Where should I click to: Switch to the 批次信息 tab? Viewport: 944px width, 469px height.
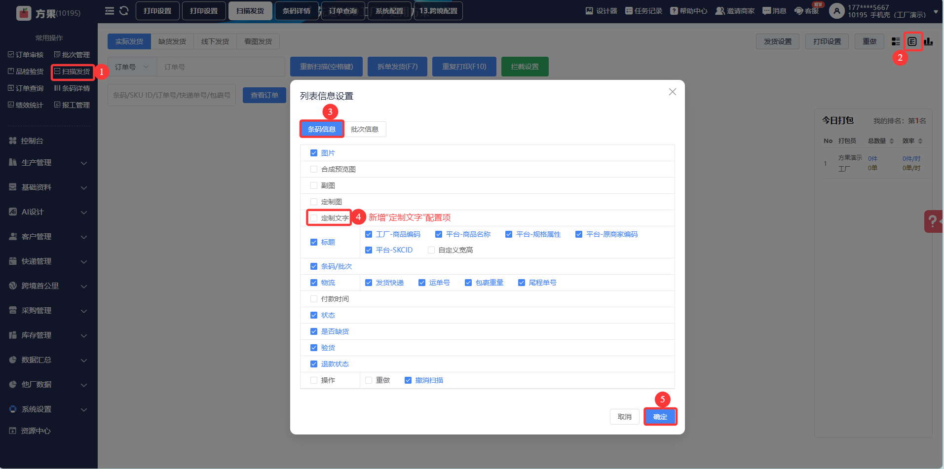click(365, 129)
